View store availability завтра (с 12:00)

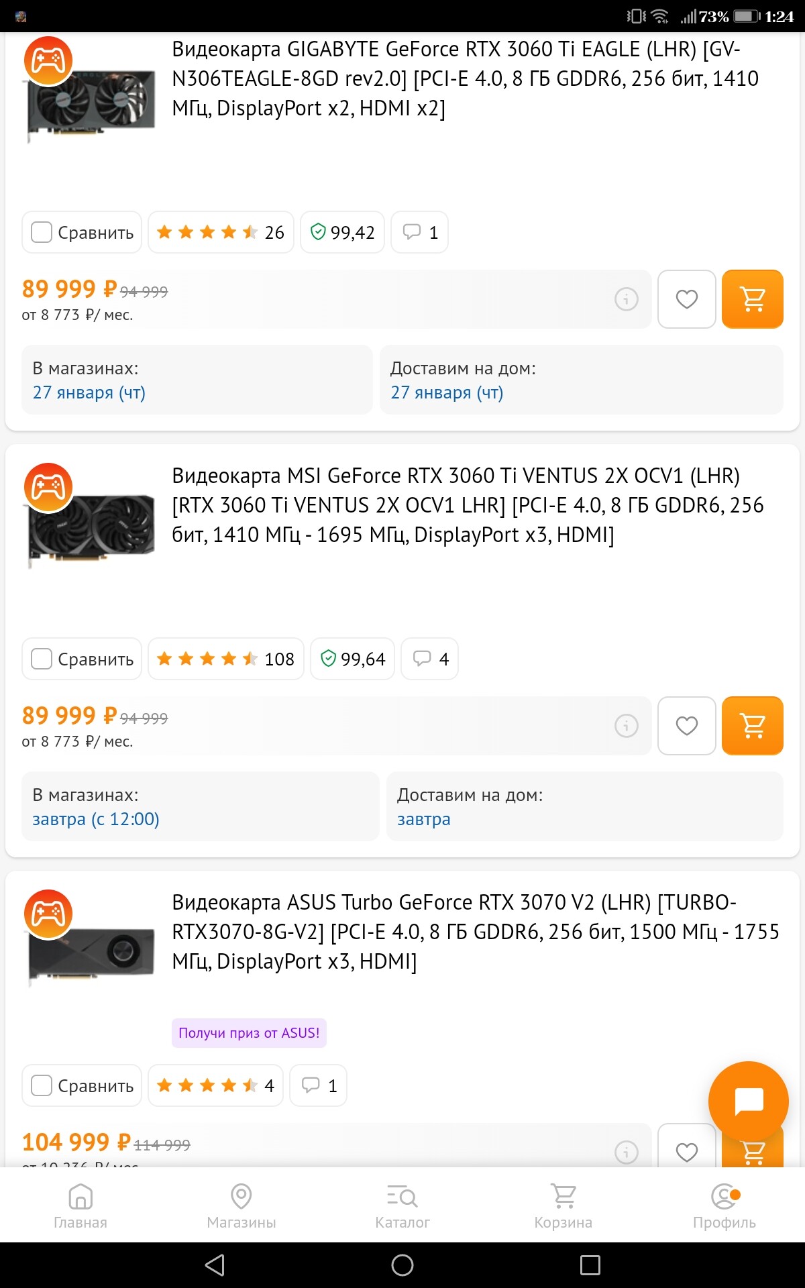pyautogui.click(x=96, y=819)
